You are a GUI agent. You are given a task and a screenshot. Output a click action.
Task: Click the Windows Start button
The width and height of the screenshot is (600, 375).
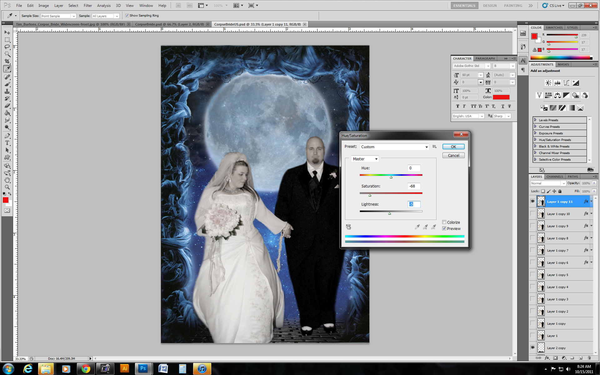pyautogui.click(x=8, y=369)
